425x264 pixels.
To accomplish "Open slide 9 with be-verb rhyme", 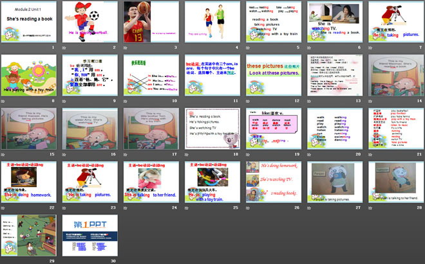I will [x=90, y=75].
